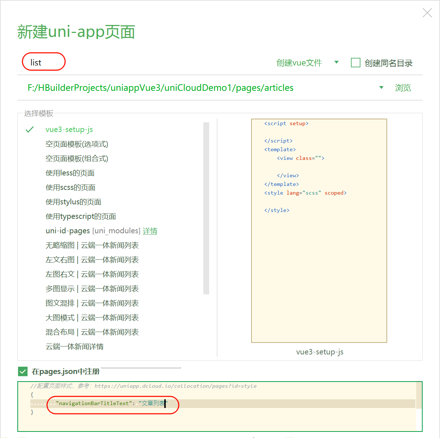Select the 左文右图 news list template
This screenshot has height=438, width=440.
[x=92, y=260]
